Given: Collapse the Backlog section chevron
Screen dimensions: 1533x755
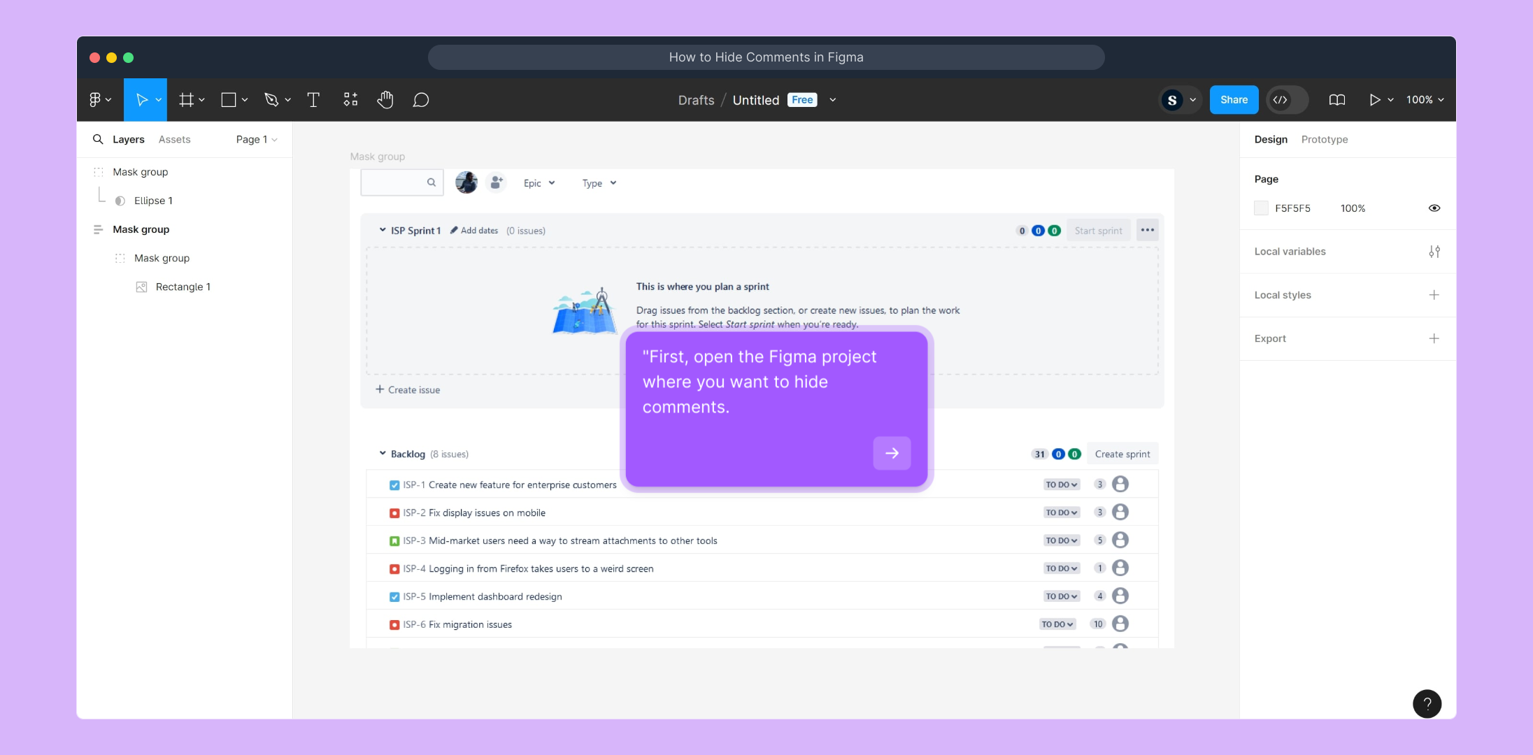Looking at the screenshot, I should (383, 454).
